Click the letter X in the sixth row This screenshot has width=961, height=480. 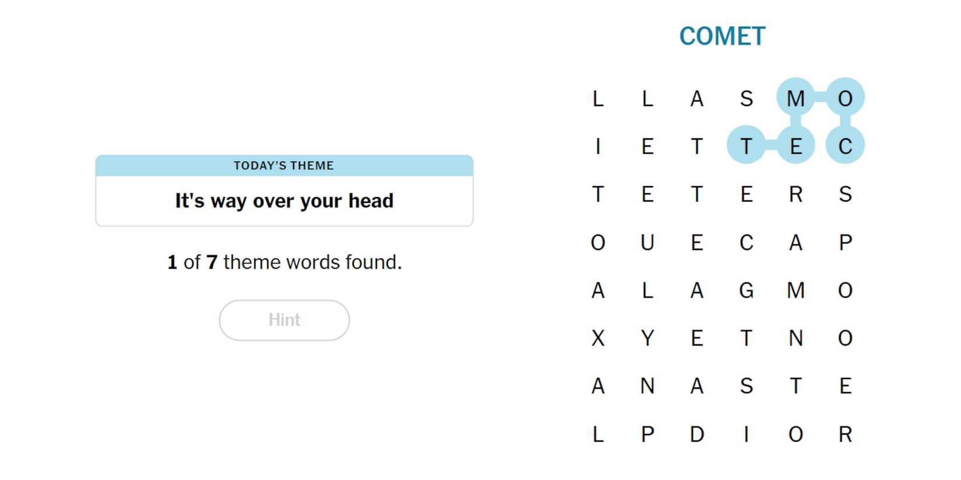click(598, 338)
